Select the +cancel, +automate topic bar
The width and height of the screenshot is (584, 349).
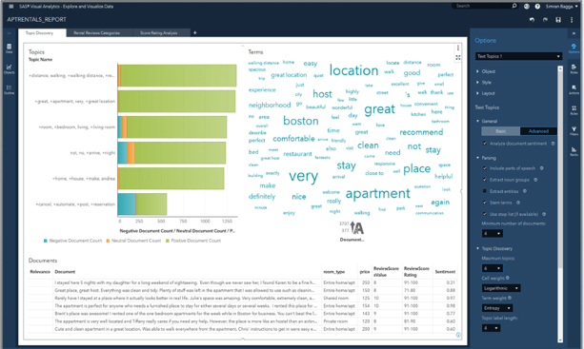[142, 204]
